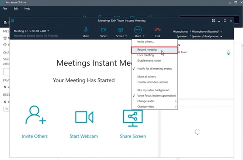Click the Mute label under microphone
The height and width of the screenshot is (160, 243).
86,36
